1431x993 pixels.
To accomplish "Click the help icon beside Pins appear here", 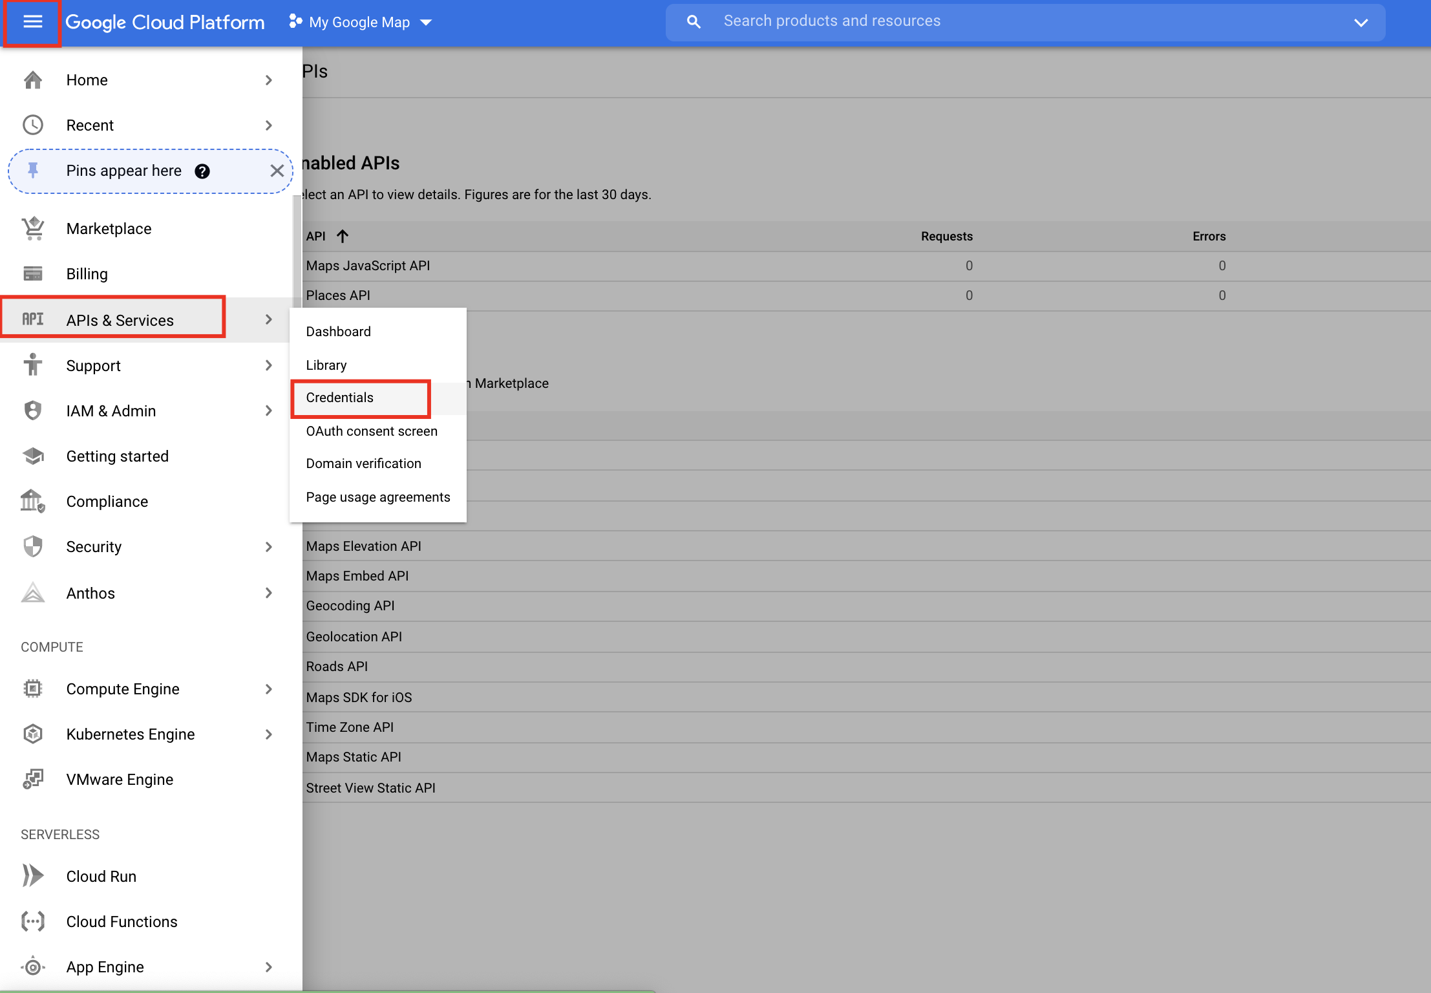I will [202, 171].
